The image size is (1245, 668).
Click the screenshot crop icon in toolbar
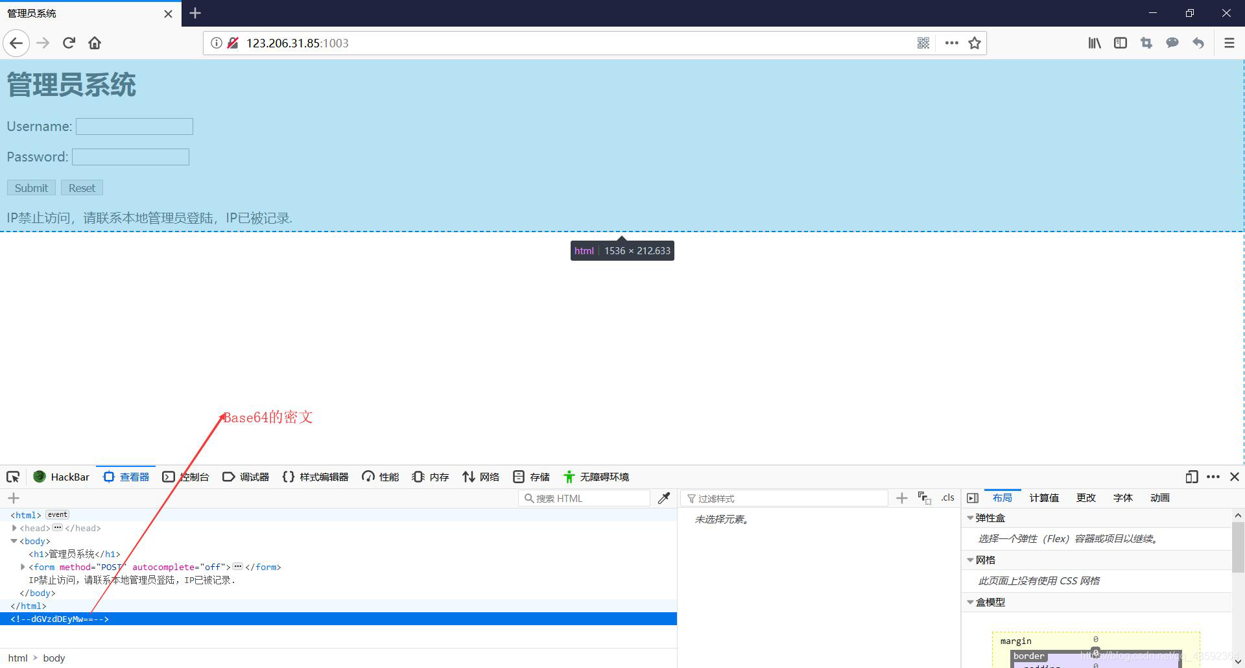(x=1146, y=43)
